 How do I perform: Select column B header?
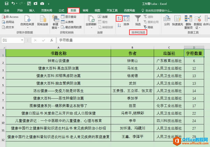pos(132,47)
